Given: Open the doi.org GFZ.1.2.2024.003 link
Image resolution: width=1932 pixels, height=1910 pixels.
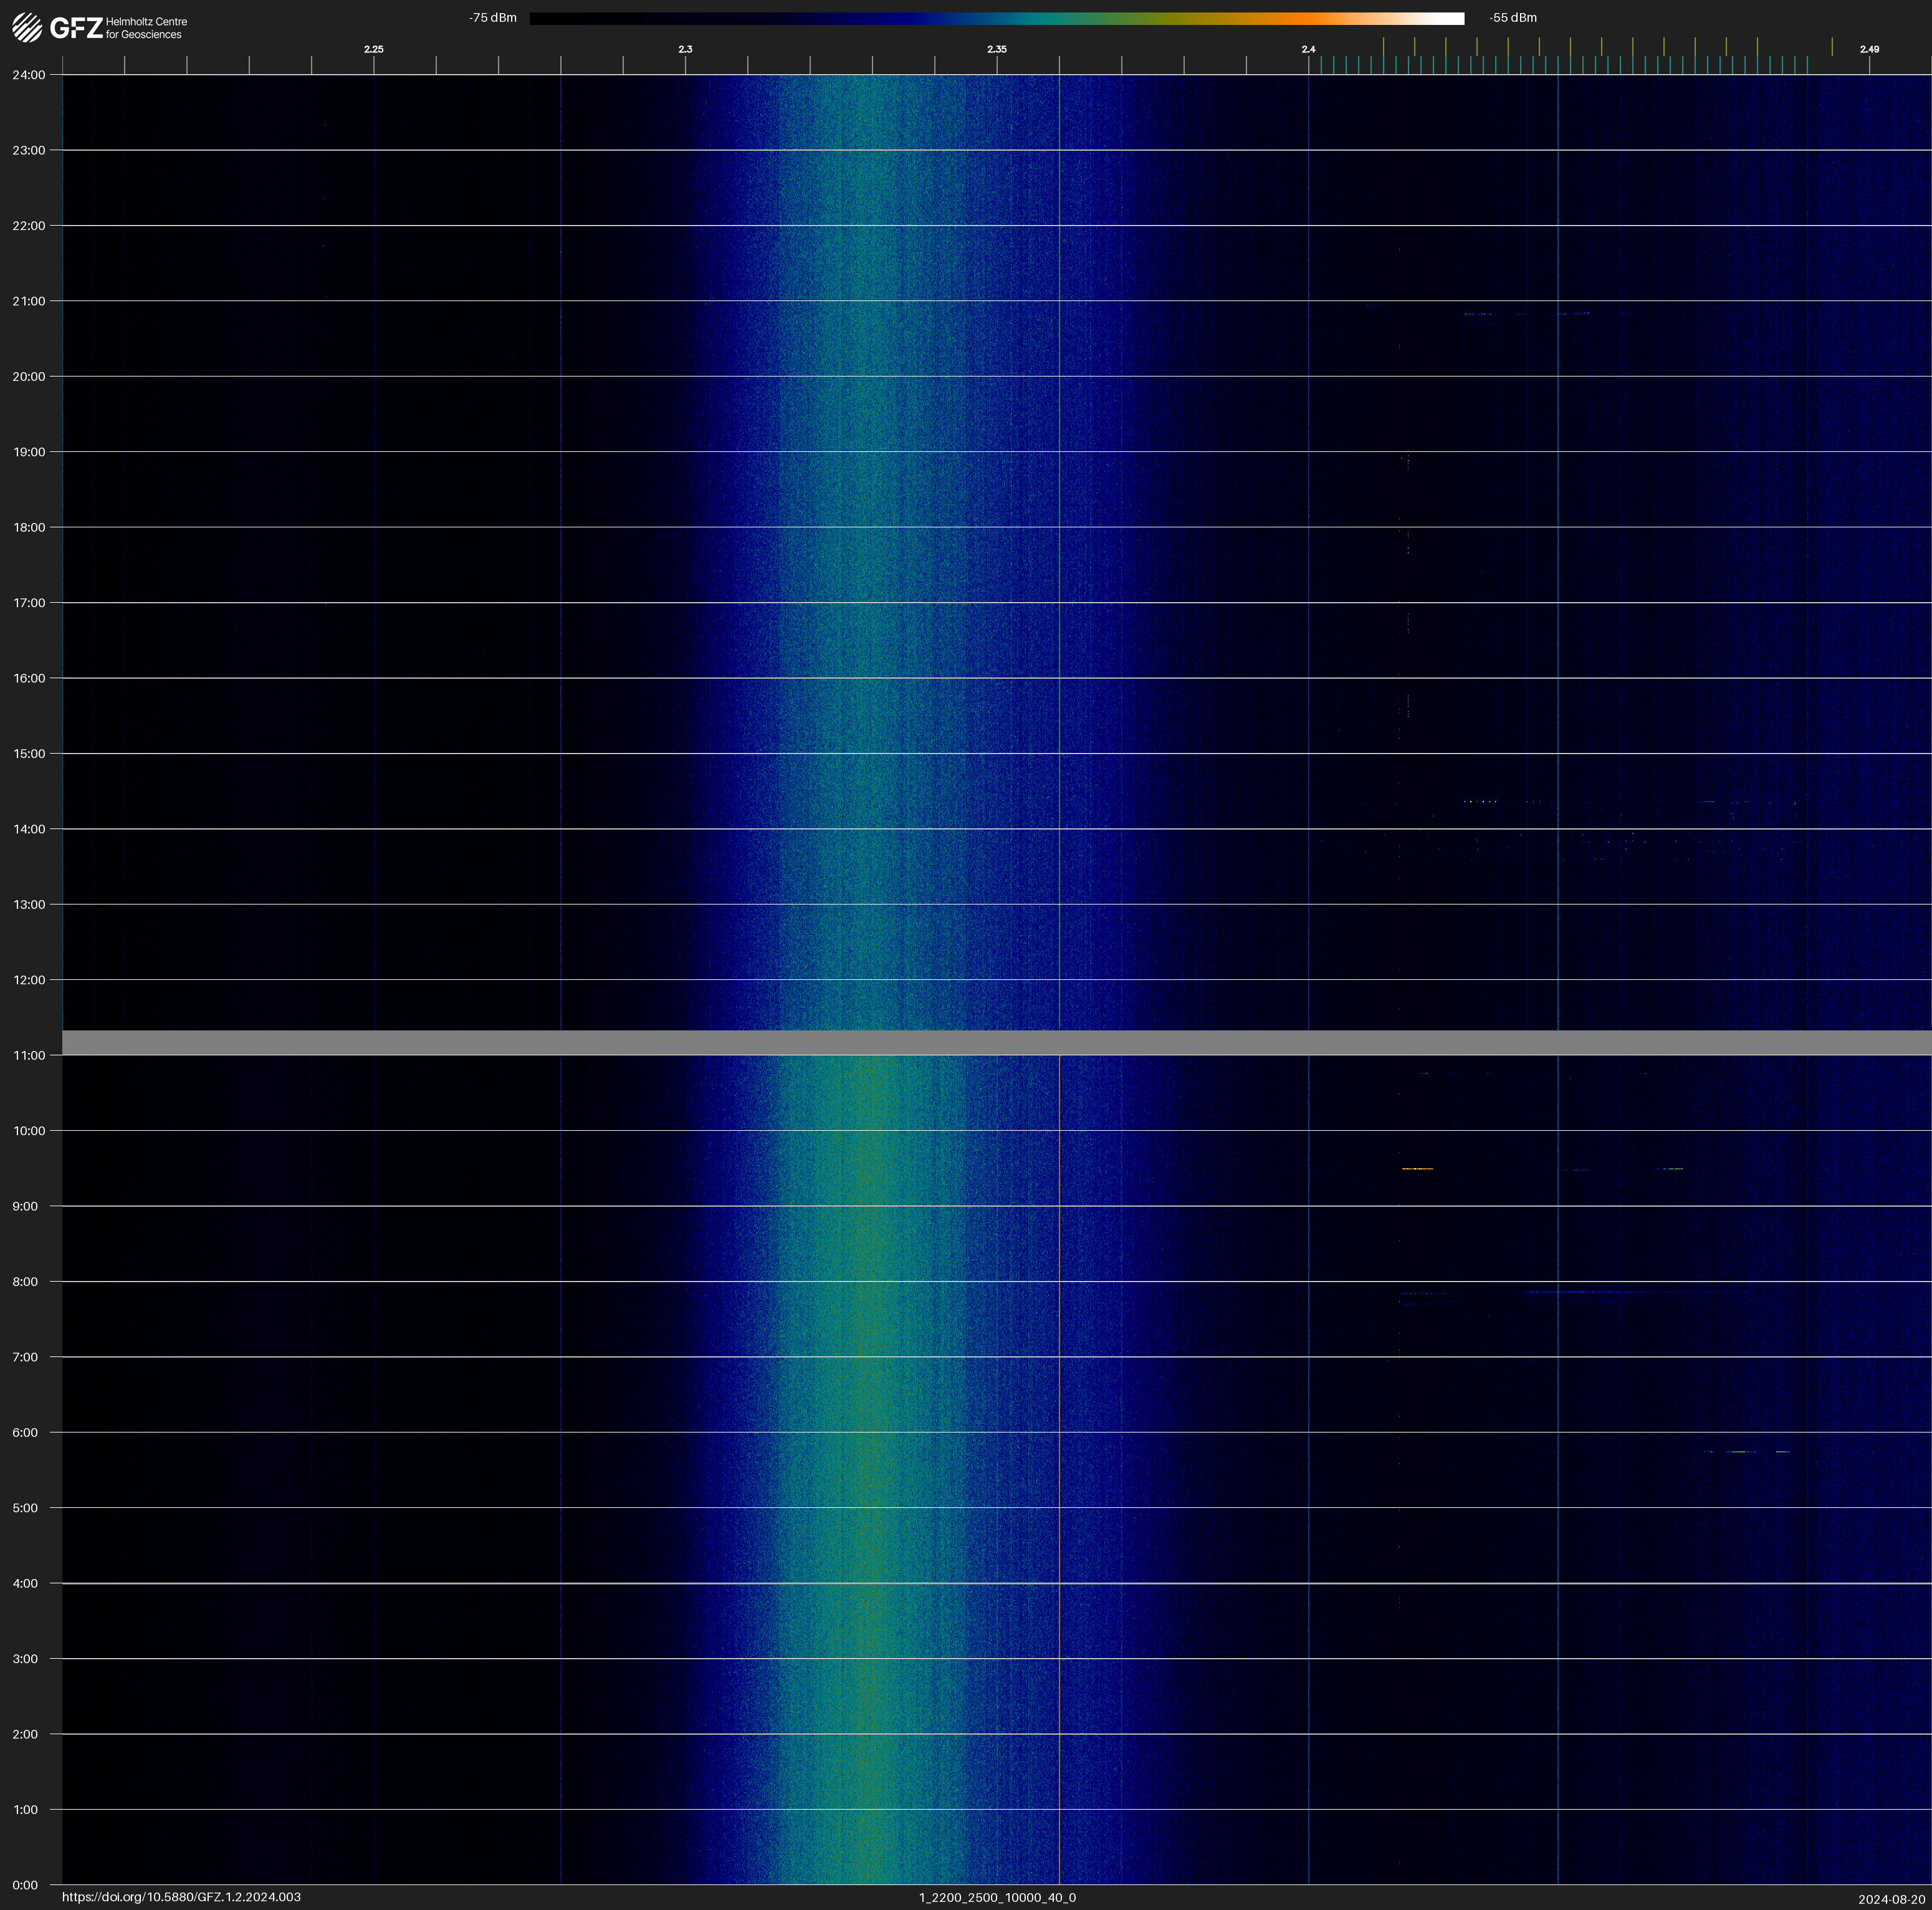Looking at the screenshot, I should coord(181,1897).
